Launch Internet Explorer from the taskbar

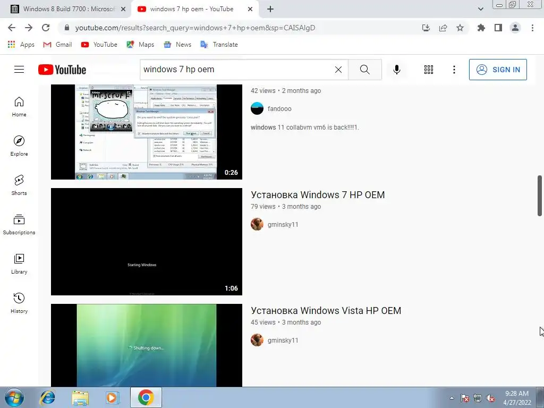click(x=47, y=397)
